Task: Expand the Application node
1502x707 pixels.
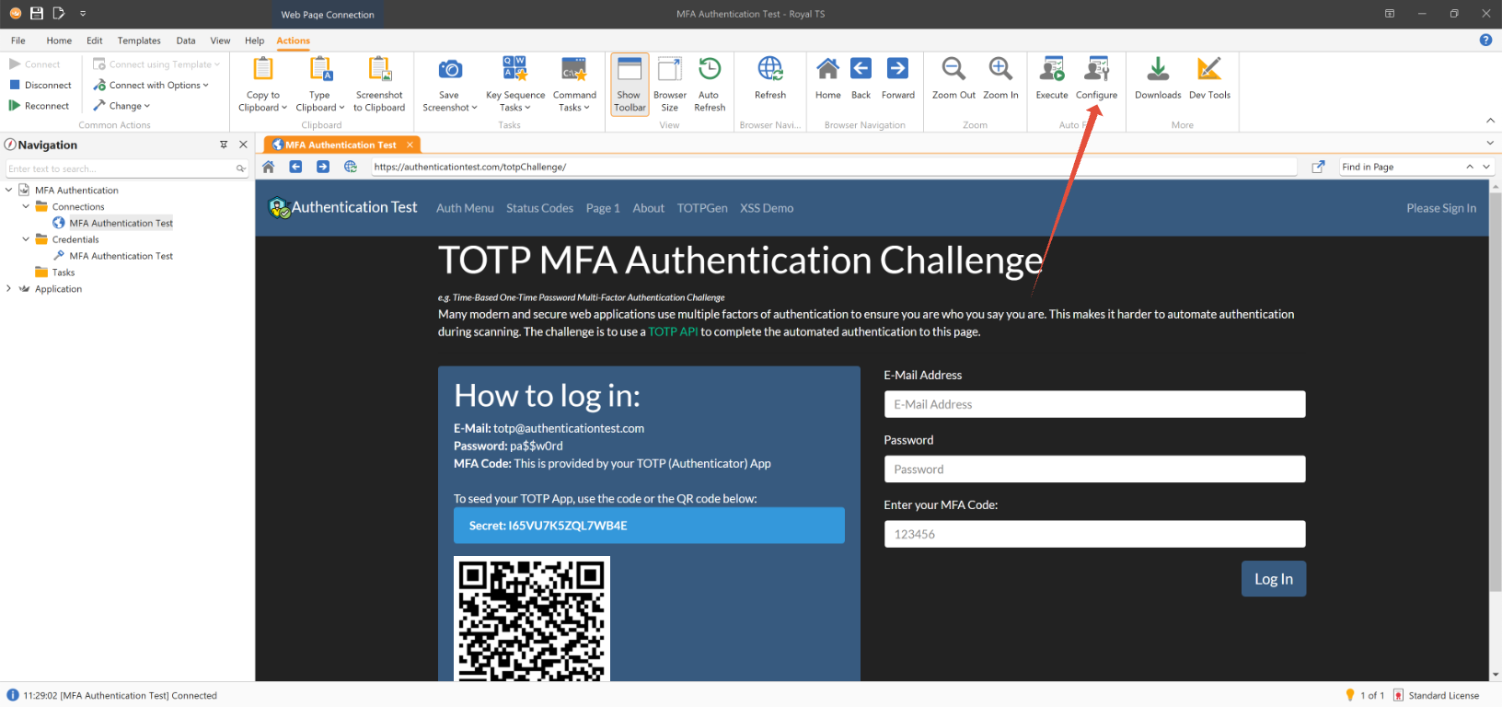Action: [x=9, y=288]
